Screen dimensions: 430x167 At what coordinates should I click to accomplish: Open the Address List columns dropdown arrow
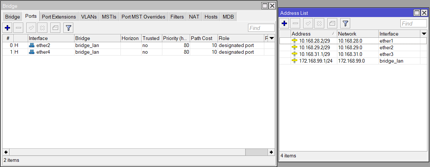[424, 34]
